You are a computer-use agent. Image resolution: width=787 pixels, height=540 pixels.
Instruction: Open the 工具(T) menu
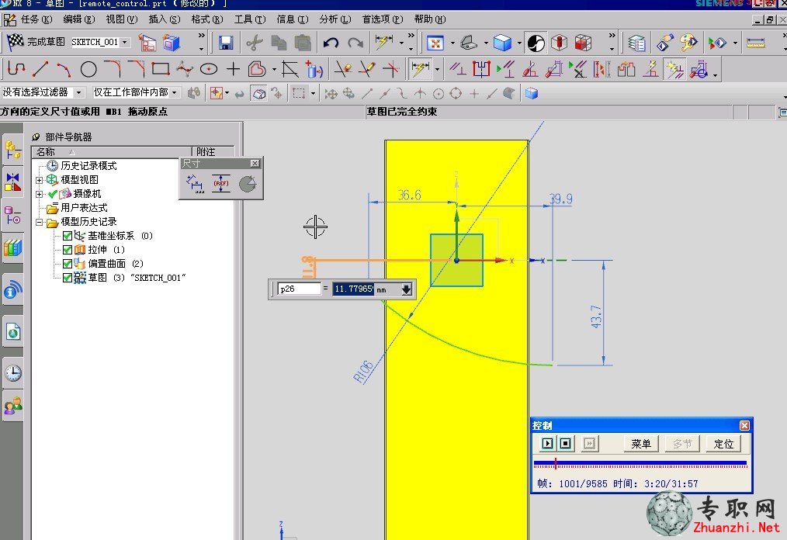click(250, 19)
